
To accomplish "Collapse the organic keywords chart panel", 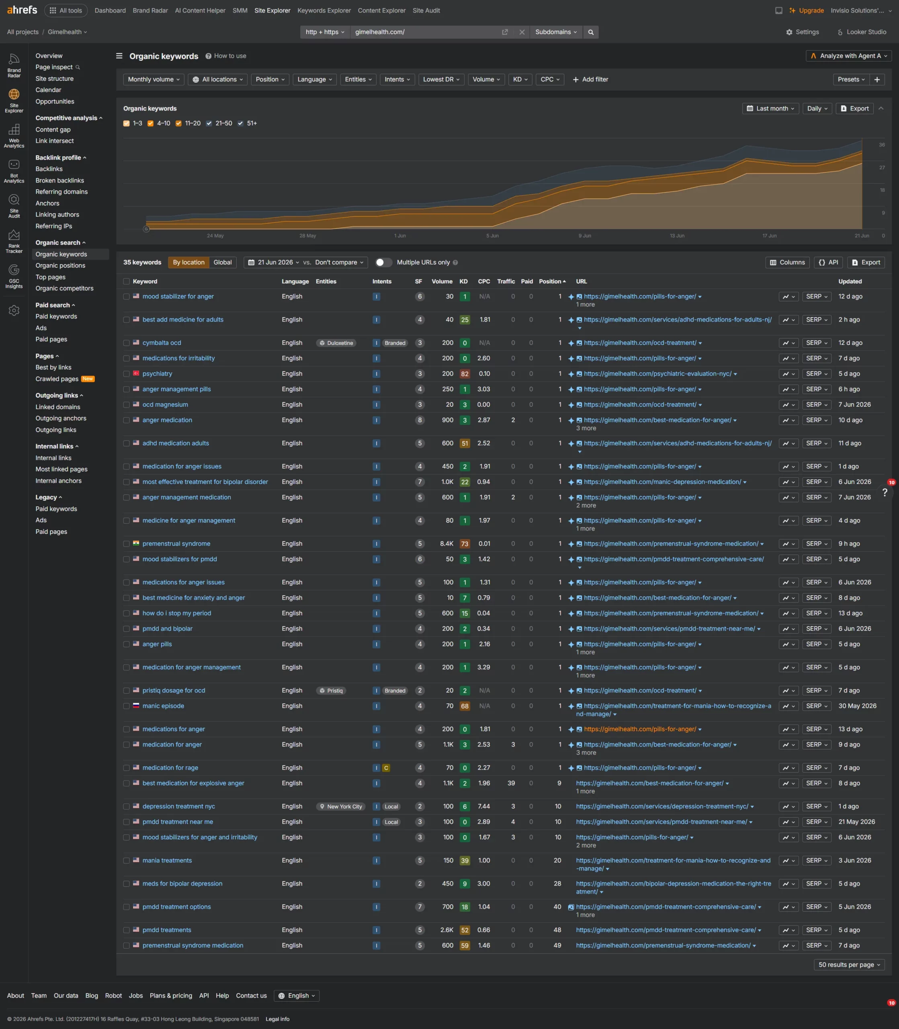I will click(881, 109).
